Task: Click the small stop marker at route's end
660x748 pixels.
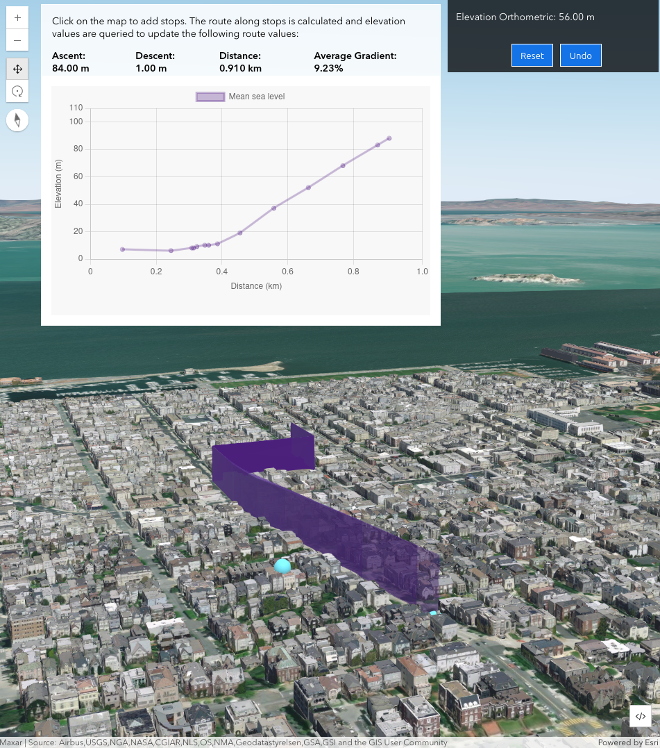Action: [432, 612]
